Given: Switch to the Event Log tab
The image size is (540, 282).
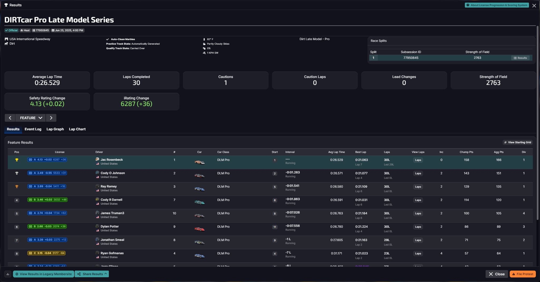Looking at the screenshot, I should 33,129.
